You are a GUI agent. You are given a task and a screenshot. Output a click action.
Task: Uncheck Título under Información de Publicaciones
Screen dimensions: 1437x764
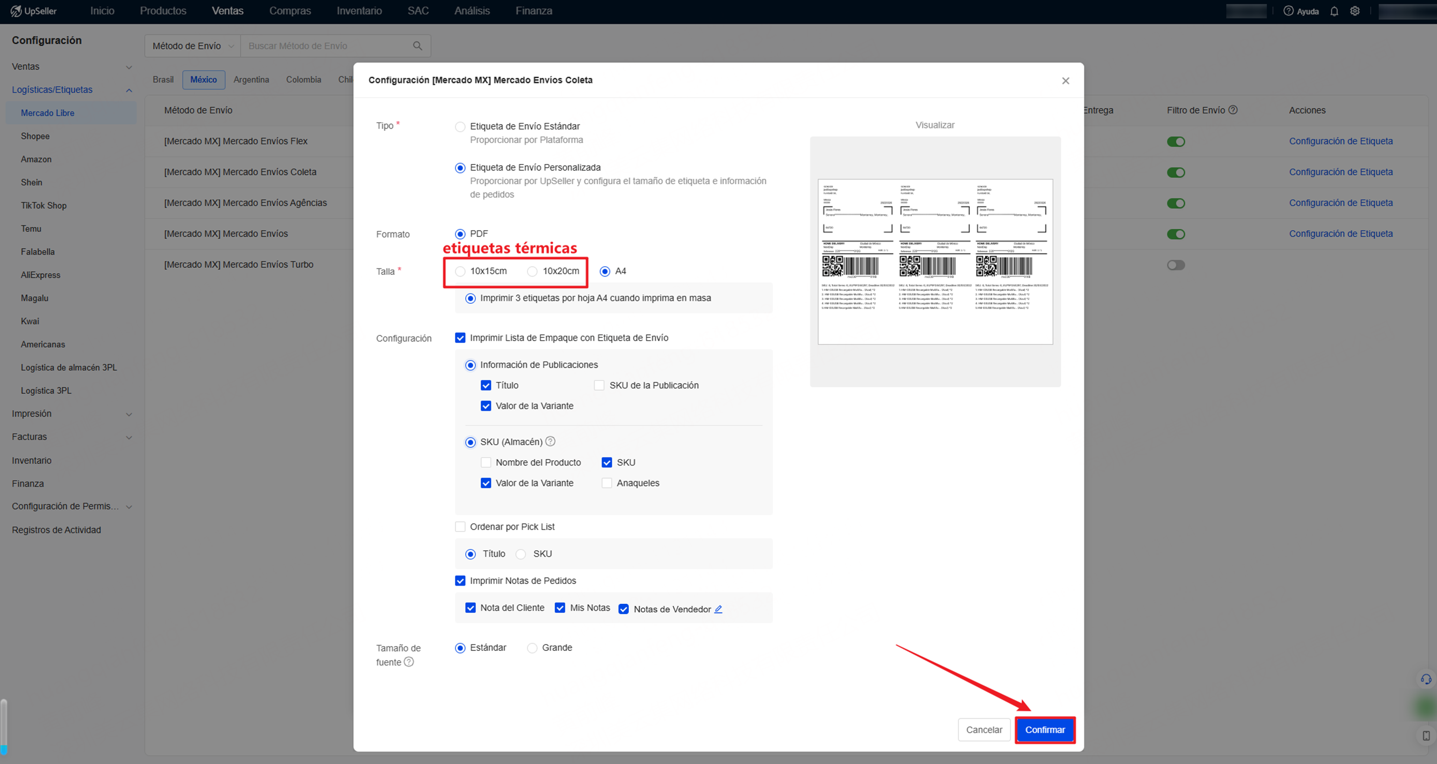[x=486, y=385]
